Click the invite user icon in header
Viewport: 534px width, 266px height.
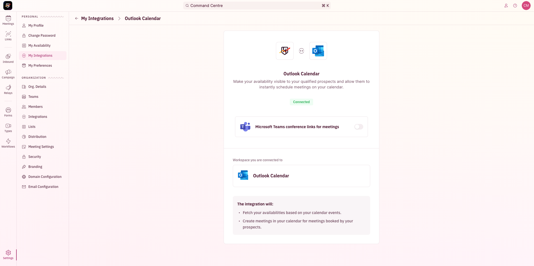[506, 6]
